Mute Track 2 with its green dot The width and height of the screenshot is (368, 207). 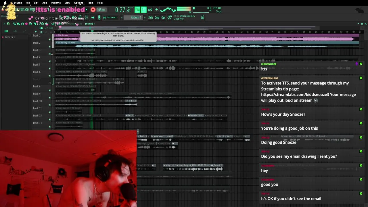[50, 46]
